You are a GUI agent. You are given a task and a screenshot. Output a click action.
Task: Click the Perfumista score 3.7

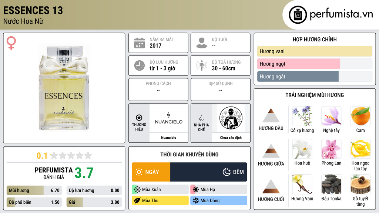(x=84, y=173)
